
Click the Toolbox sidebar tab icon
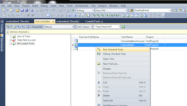click(x=2, y=21)
